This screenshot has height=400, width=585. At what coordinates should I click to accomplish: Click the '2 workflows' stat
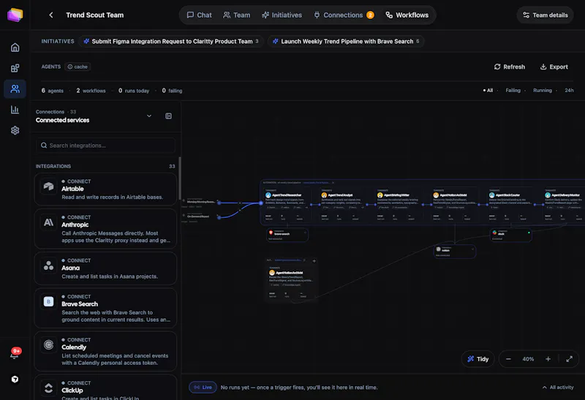91,91
